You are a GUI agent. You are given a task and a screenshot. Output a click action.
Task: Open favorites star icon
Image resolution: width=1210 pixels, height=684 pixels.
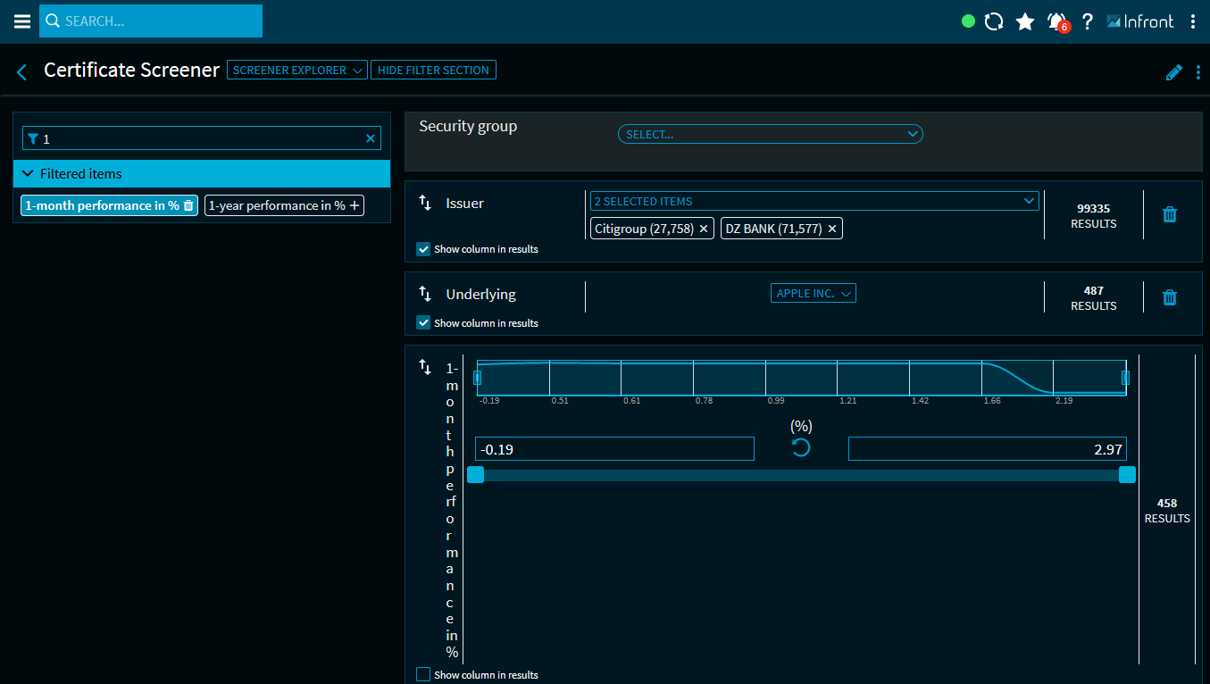(1025, 21)
